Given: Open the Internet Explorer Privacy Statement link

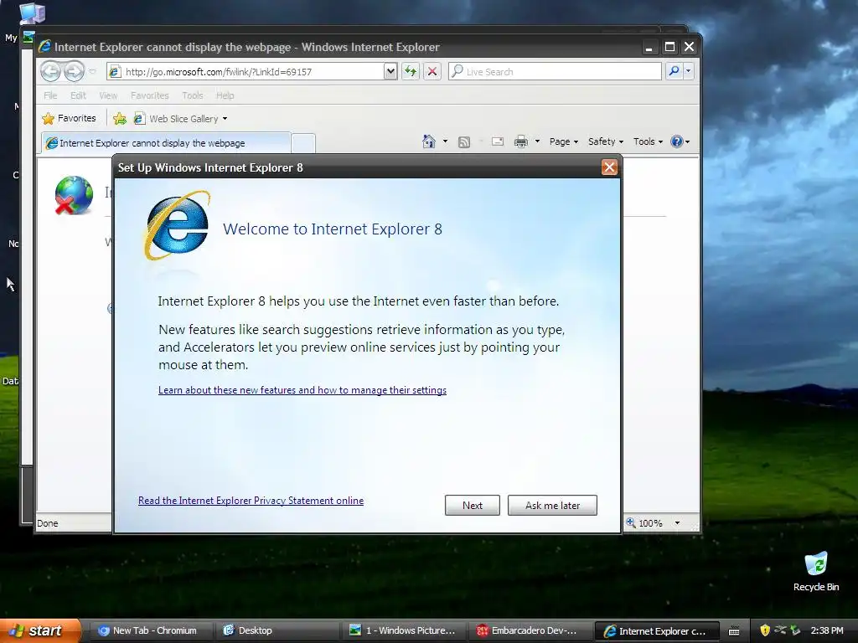Looking at the screenshot, I should coord(251,501).
